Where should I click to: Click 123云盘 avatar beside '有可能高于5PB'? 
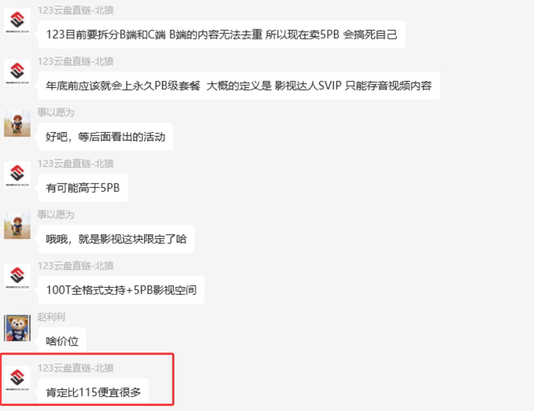pyautogui.click(x=17, y=175)
